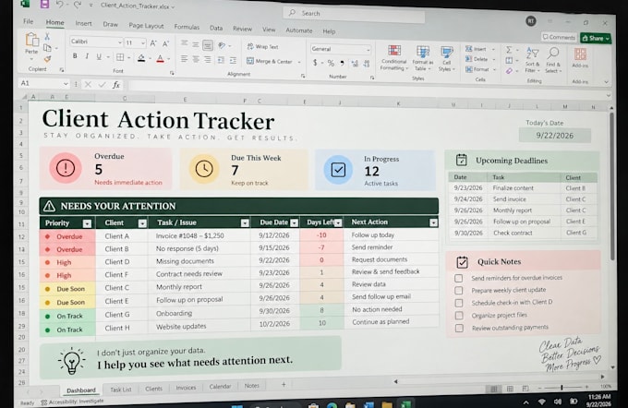Screen dimensions: 628x408
Task: Cut selection with the scissors icon
Action: (47, 36)
